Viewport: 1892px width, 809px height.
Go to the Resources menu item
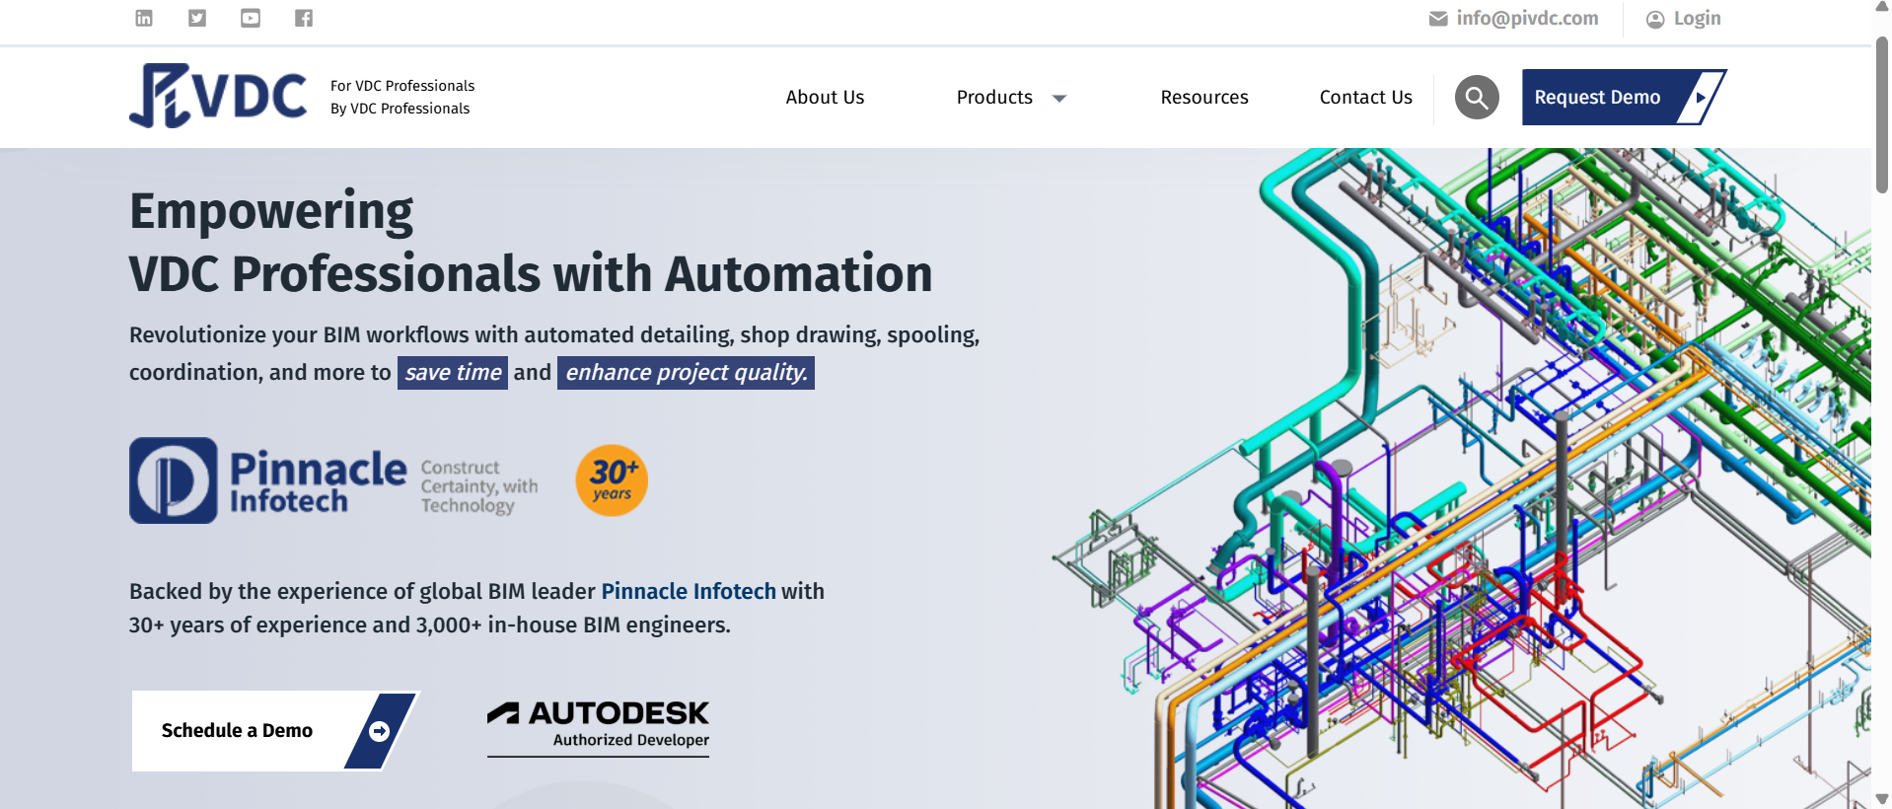click(1204, 97)
